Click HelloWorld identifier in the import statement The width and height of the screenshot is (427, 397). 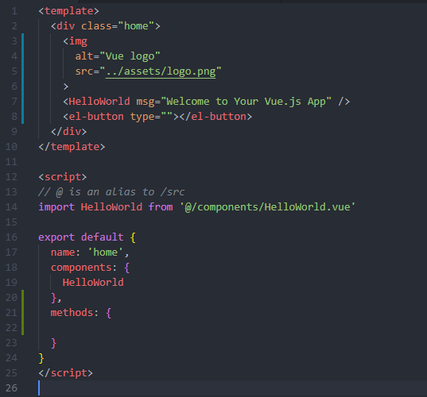tap(111, 207)
